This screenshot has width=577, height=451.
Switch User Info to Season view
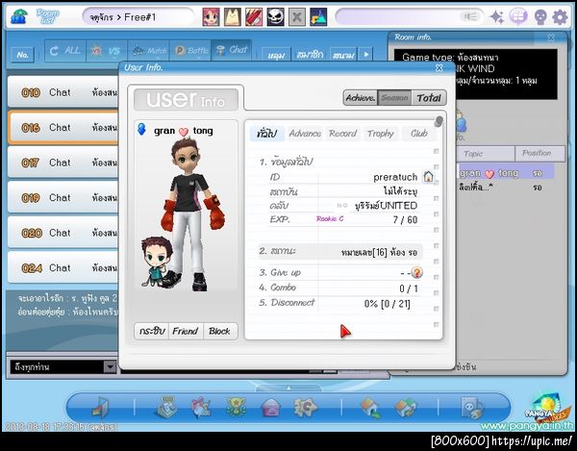(394, 98)
